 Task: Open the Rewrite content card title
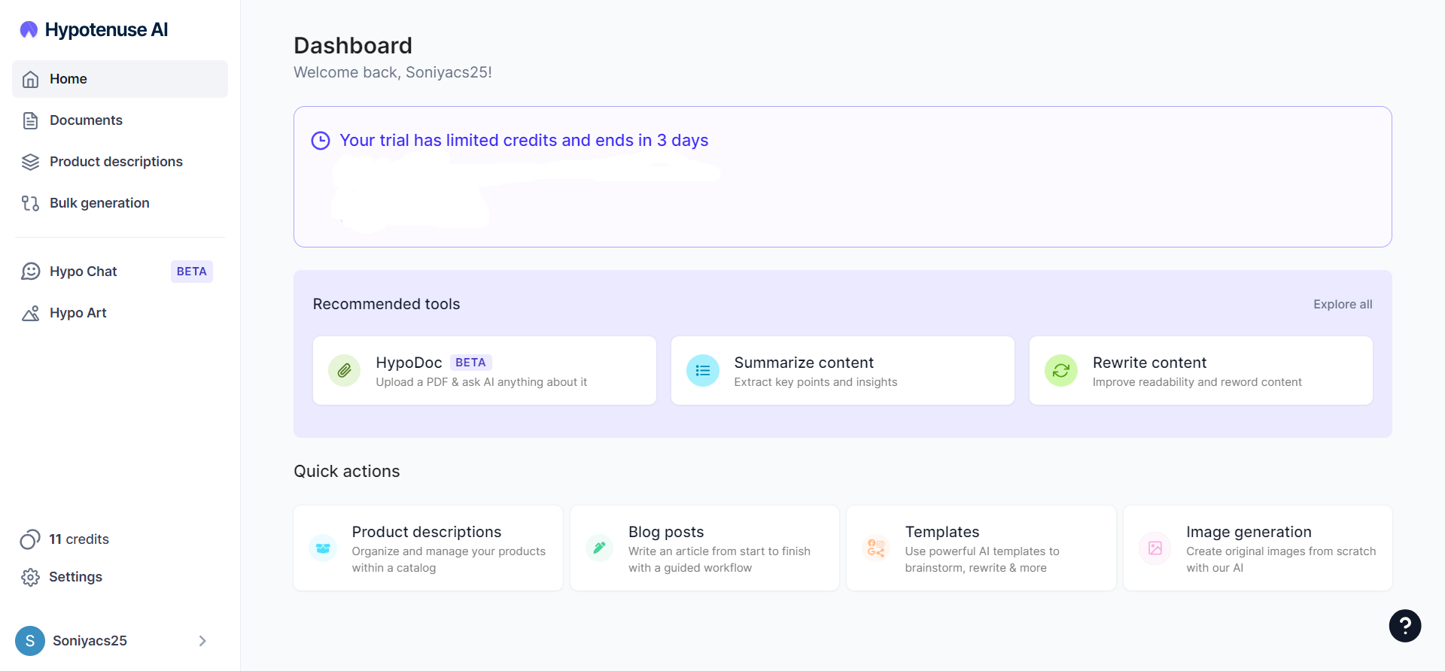[1149, 363]
